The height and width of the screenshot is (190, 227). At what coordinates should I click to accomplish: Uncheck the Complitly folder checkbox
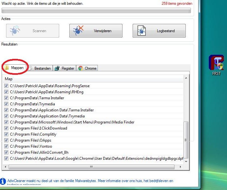point(6,134)
